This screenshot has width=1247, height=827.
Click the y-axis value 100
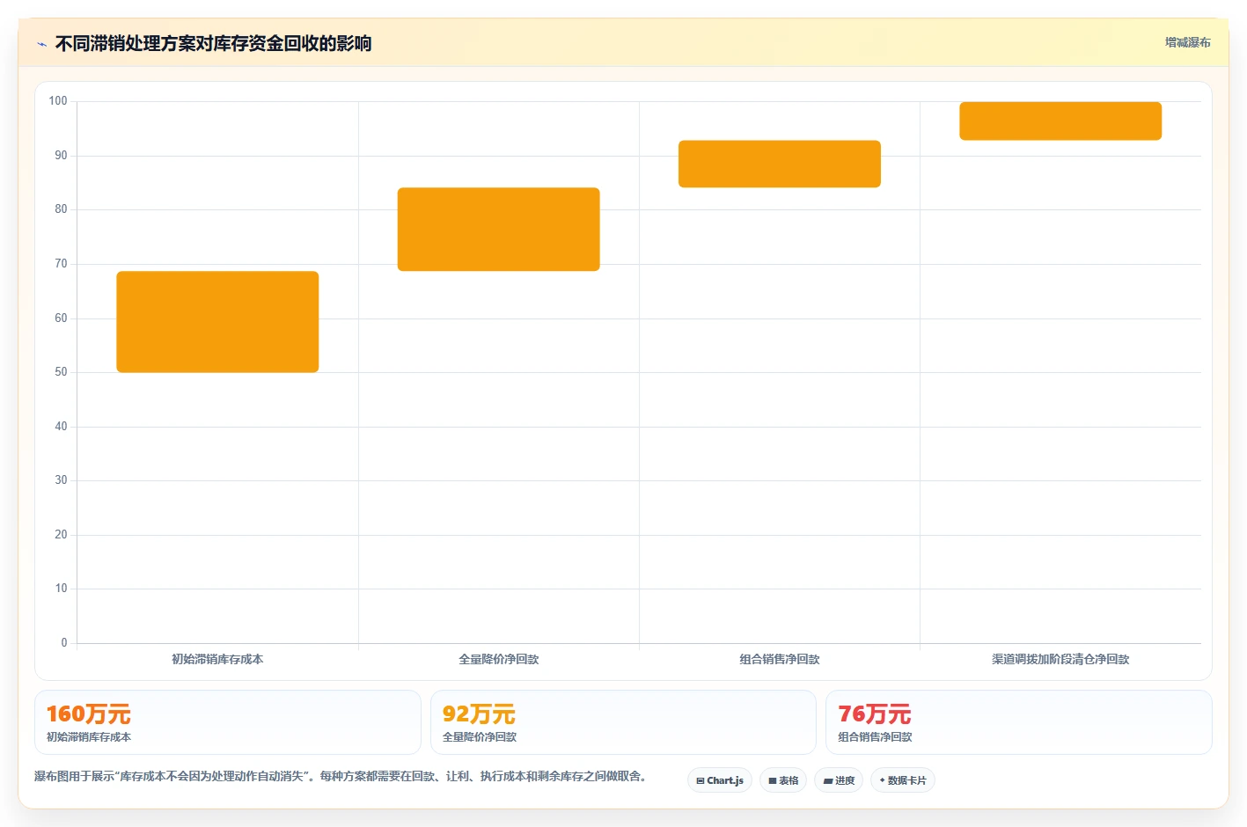58,101
